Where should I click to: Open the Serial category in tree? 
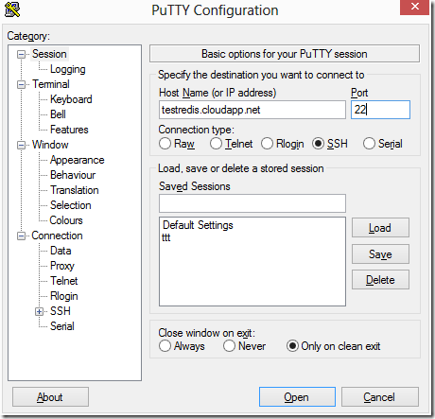tap(62, 326)
